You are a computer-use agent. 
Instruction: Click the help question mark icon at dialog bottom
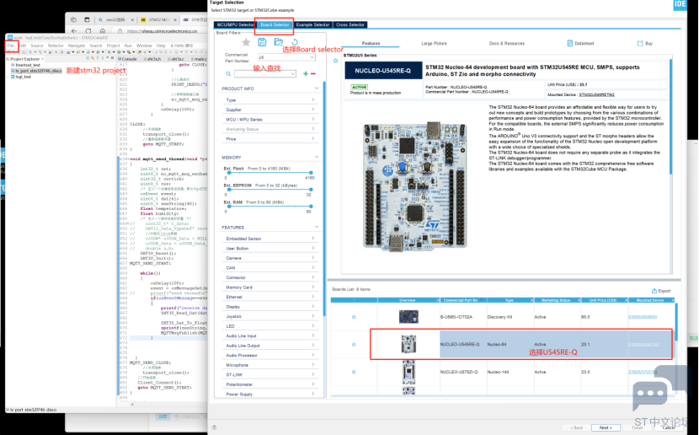click(215, 427)
